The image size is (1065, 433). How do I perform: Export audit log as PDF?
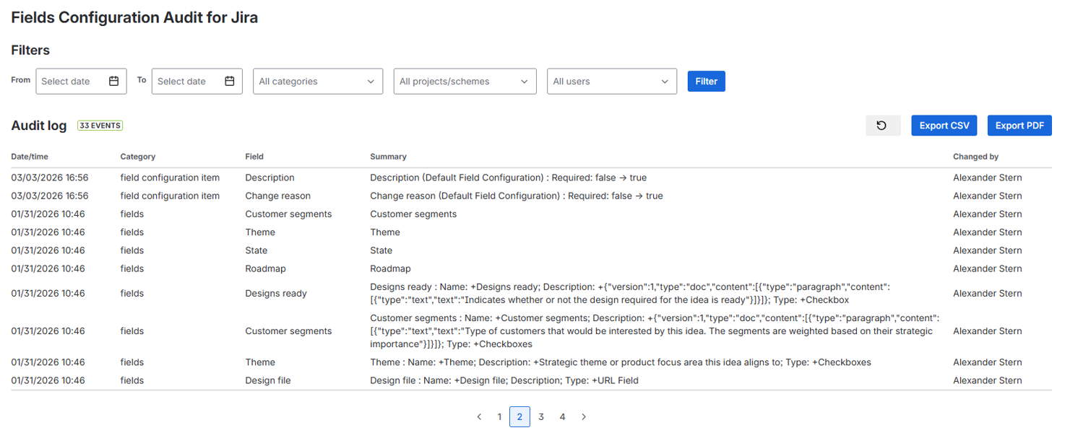(x=1019, y=126)
